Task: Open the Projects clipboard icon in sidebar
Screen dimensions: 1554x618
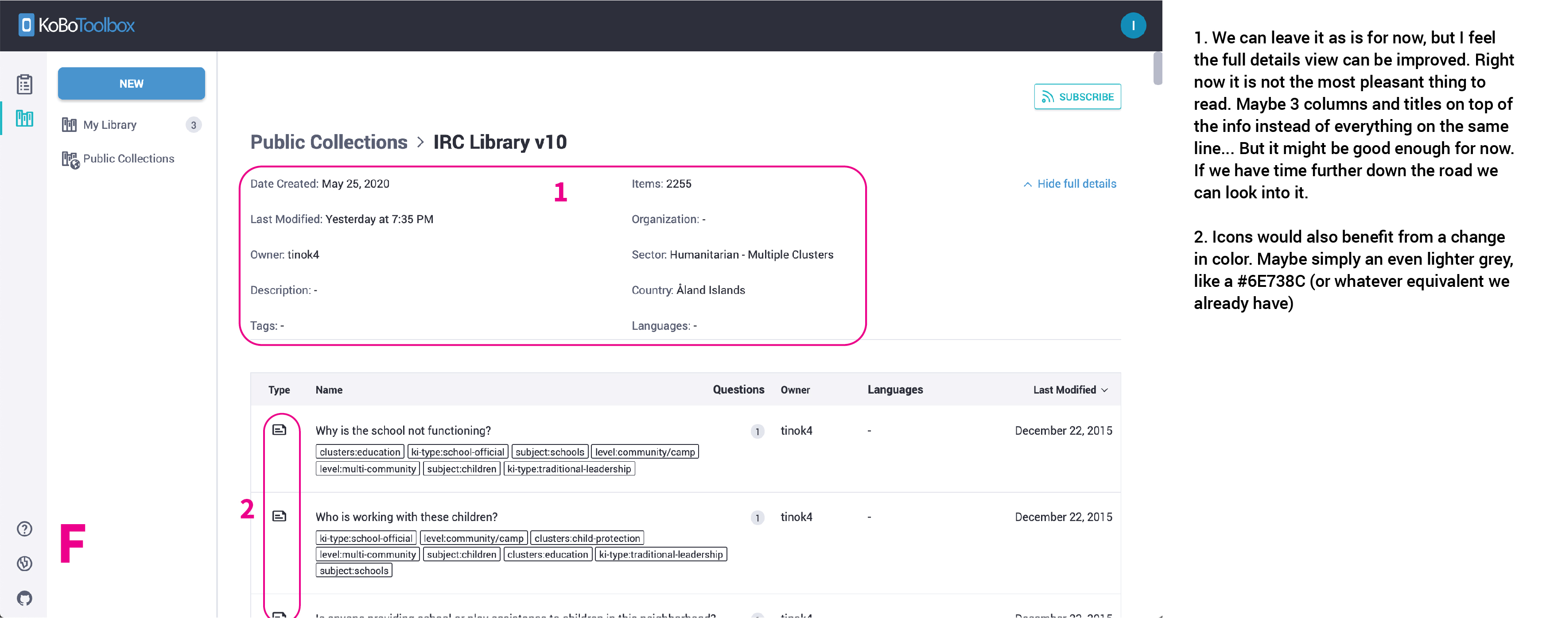Action: click(x=24, y=84)
